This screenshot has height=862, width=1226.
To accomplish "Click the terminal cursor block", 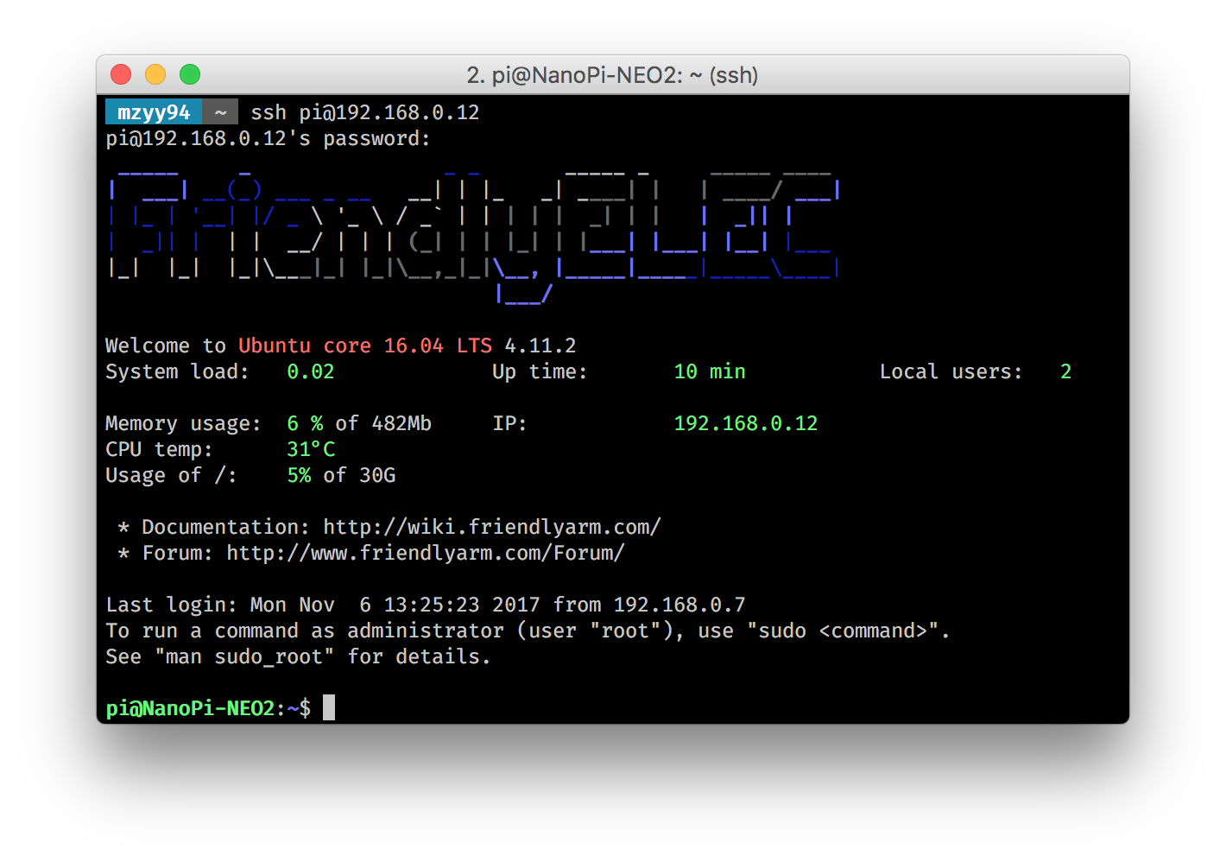I will (329, 707).
